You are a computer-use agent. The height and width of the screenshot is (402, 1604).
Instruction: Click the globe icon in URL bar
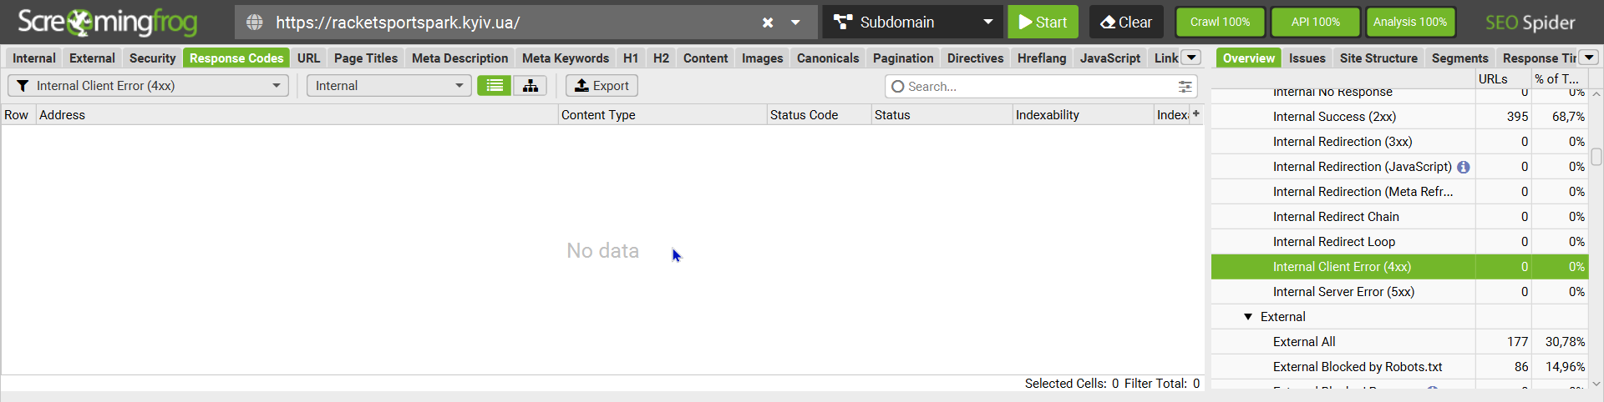click(x=255, y=23)
